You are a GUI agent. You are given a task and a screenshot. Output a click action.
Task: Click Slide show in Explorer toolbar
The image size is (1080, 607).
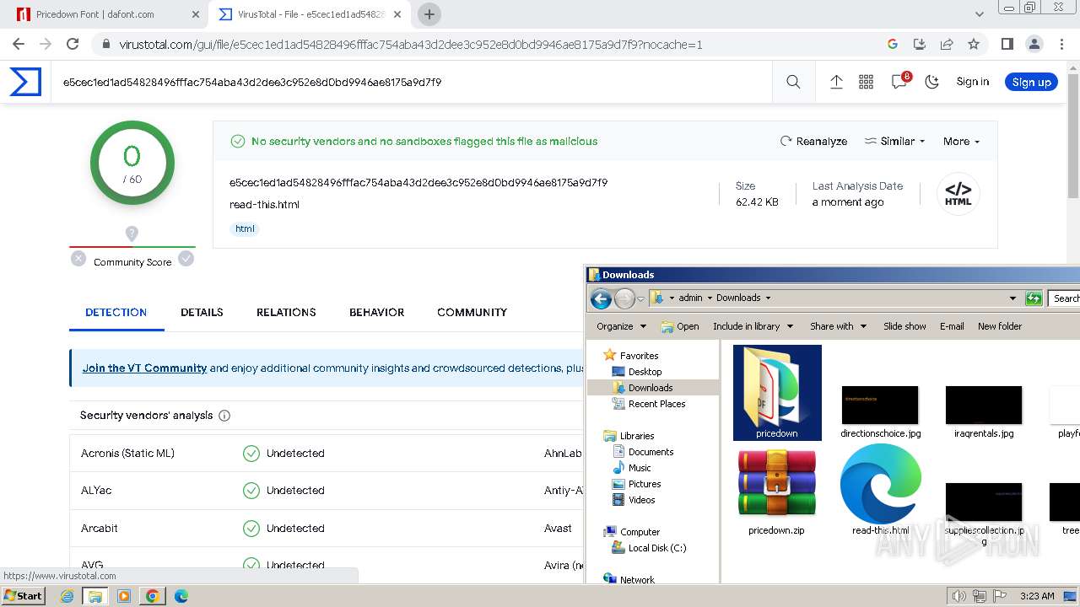tap(904, 326)
